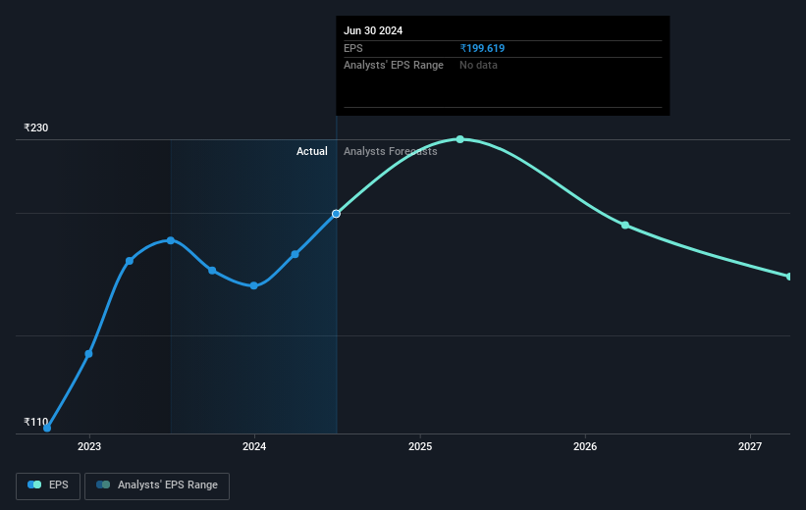
Task: Click the 2027 axis label
Action: (x=750, y=447)
